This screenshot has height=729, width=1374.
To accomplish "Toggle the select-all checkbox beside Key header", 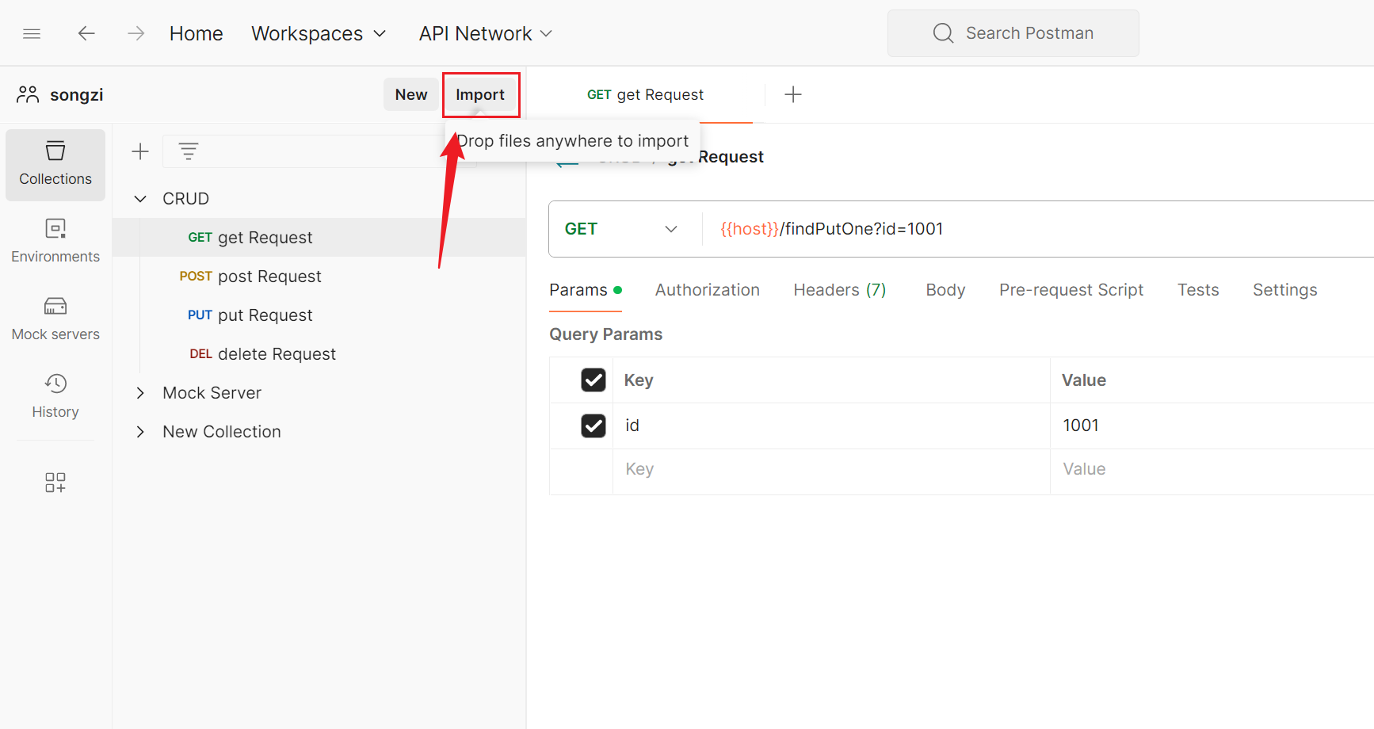I will 593,380.
